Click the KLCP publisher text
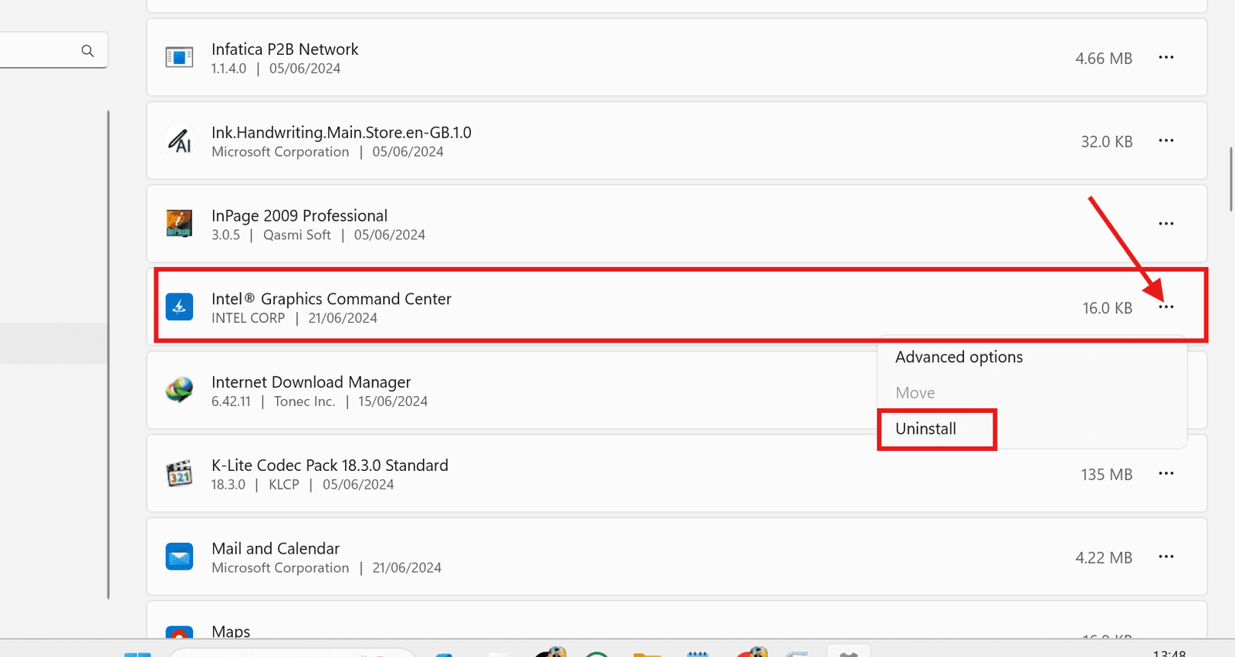Image resolution: width=1235 pixels, height=657 pixels. coord(284,485)
